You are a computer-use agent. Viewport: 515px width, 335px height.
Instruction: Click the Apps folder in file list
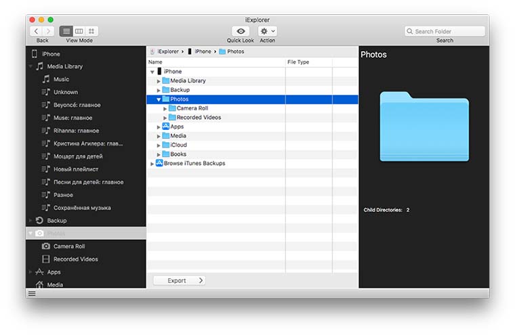(x=176, y=127)
